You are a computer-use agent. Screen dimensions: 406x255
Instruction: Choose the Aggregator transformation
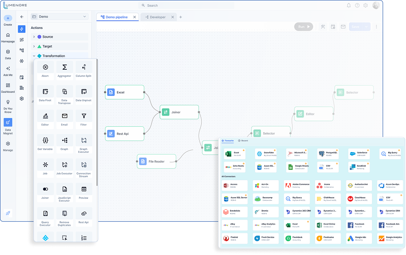[x=64, y=67]
